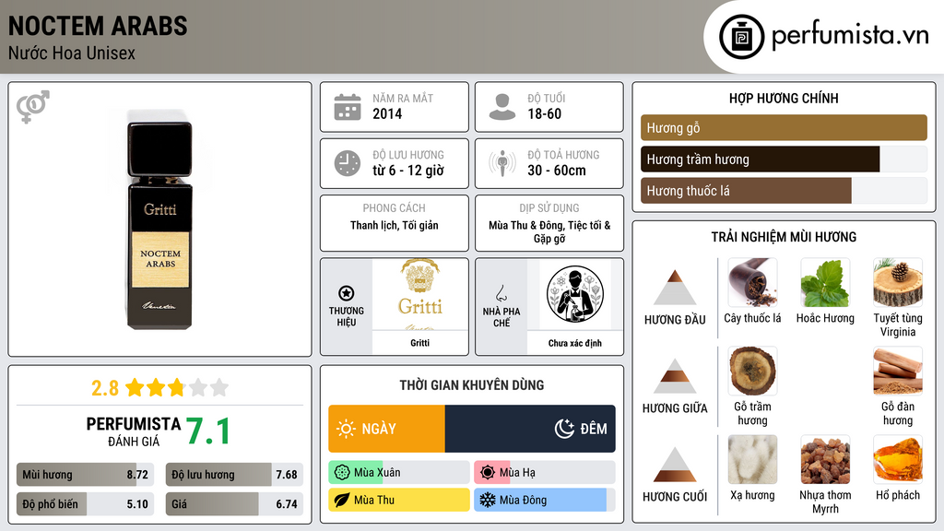Click the Hương giữa pyramid icon
The height and width of the screenshot is (531, 944).
675,376
